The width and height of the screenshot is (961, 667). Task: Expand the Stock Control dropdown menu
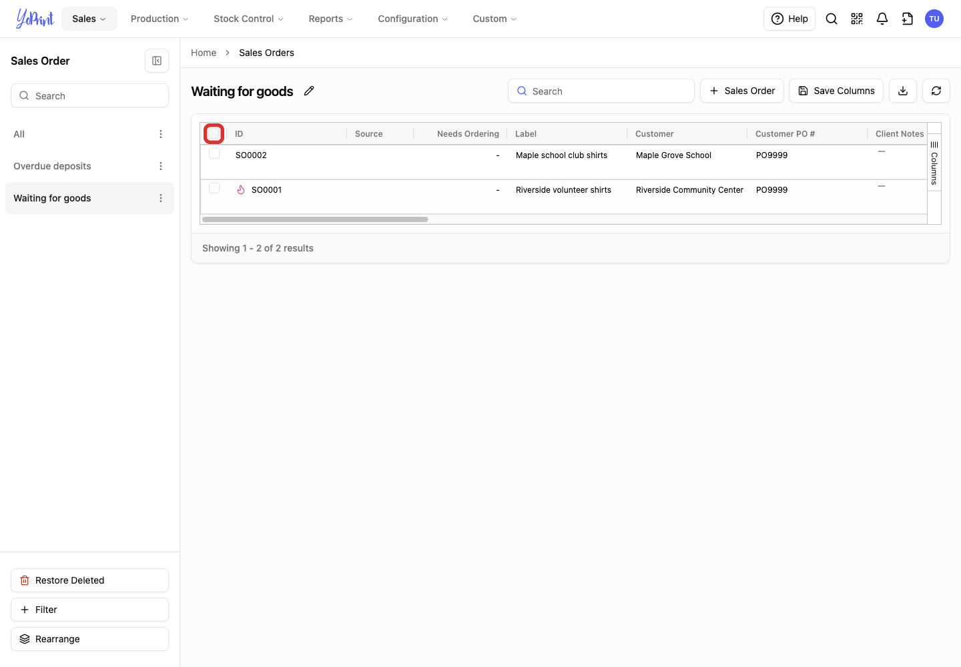[248, 19]
